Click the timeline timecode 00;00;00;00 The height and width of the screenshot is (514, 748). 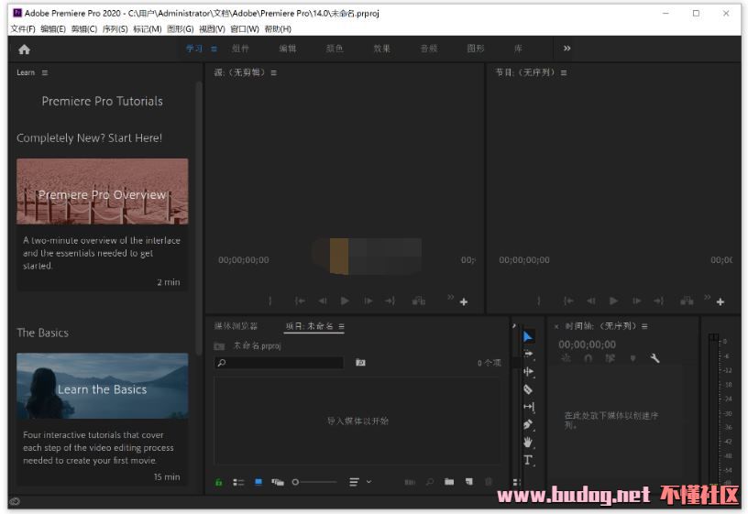pyautogui.click(x=588, y=344)
